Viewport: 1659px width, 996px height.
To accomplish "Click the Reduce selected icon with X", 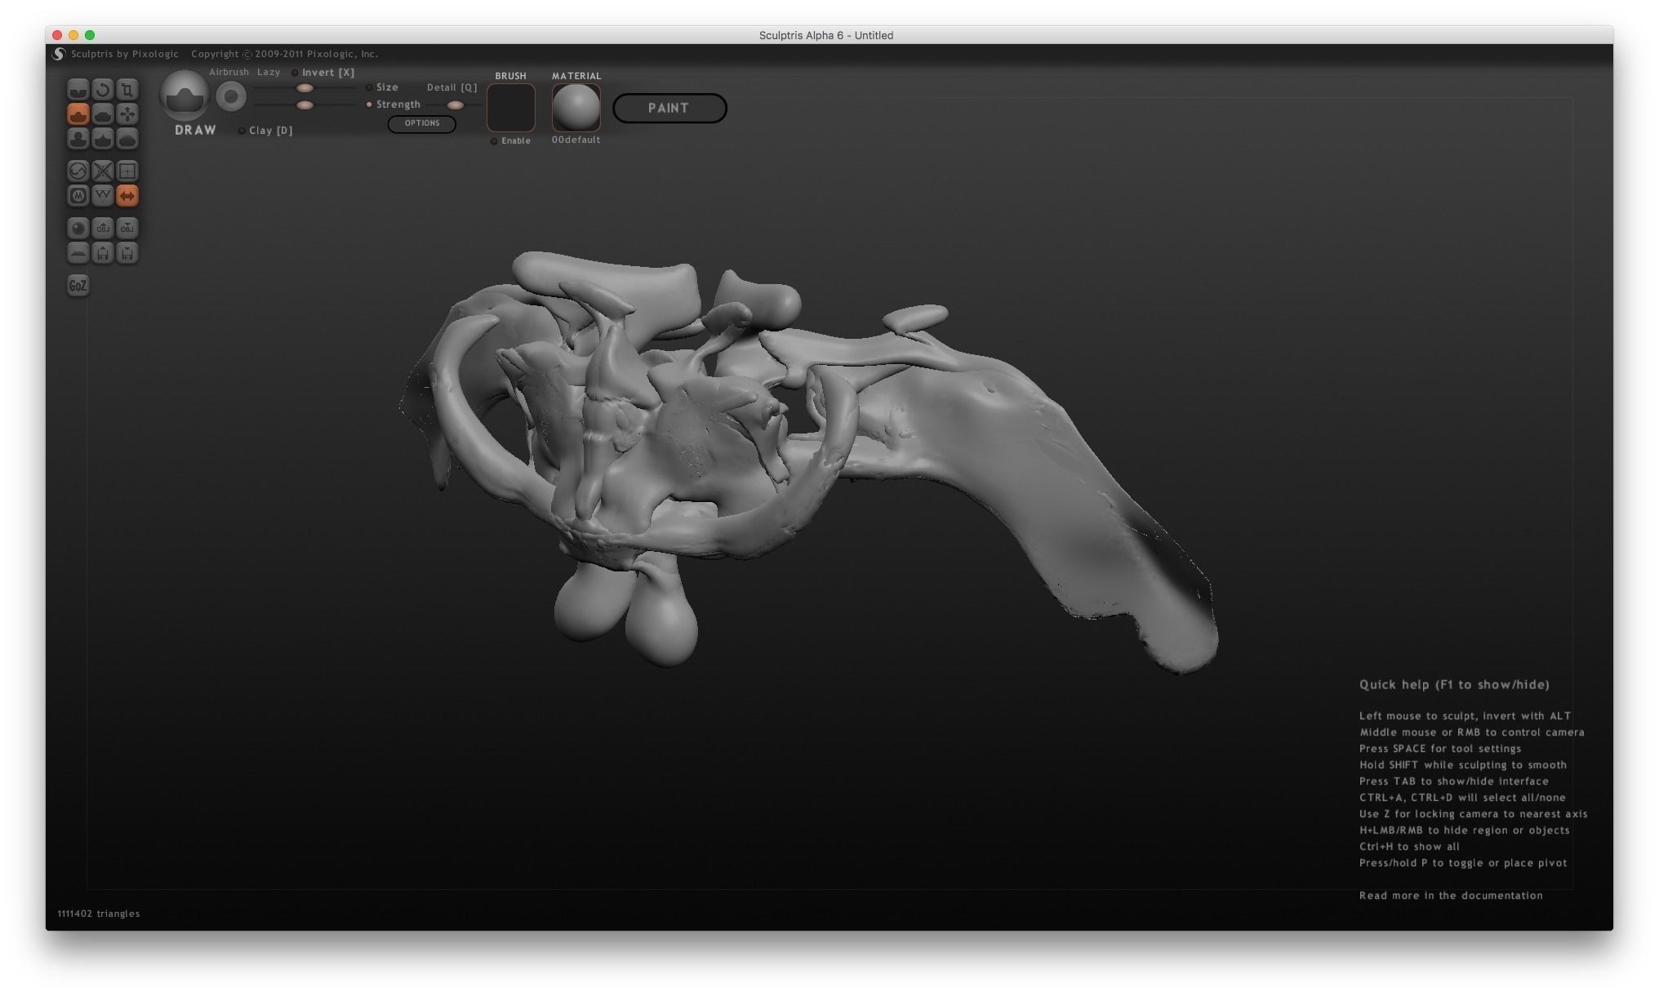I will (103, 171).
